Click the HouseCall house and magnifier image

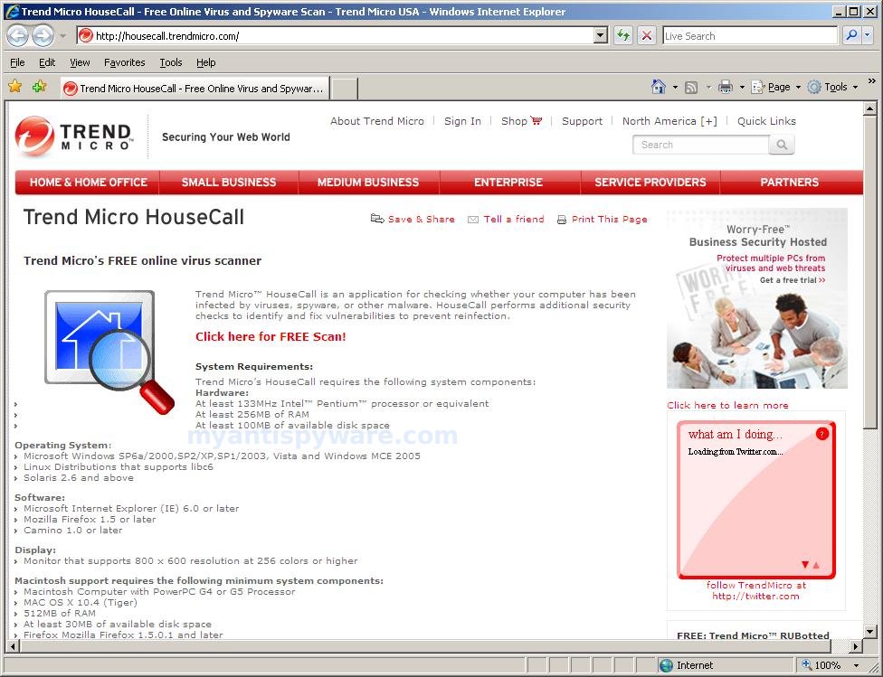pyautogui.click(x=109, y=352)
